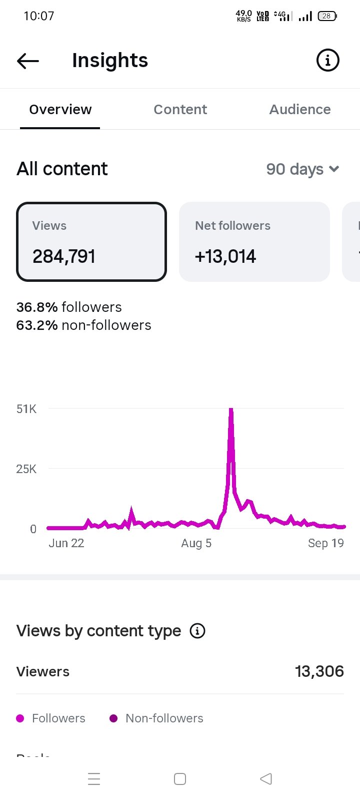360x801 pixels.
Task: Tap the Non-followers legend color dot
Action: (113, 718)
